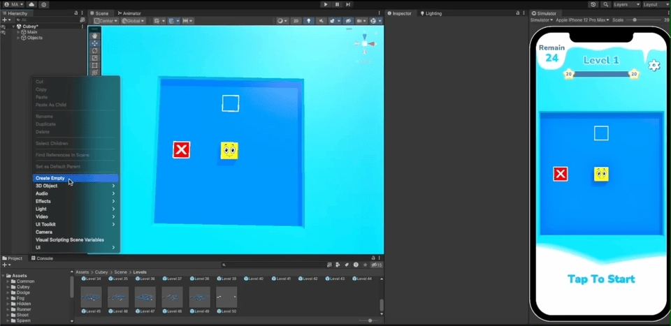Click the settings gear in the Simulator game
This screenshot has height=326, width=671.
pos(654,66)
